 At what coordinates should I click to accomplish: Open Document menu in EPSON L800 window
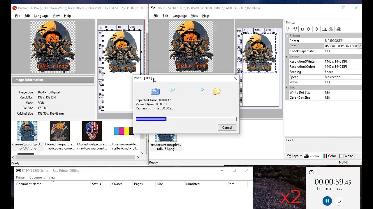tap(37, 177)
